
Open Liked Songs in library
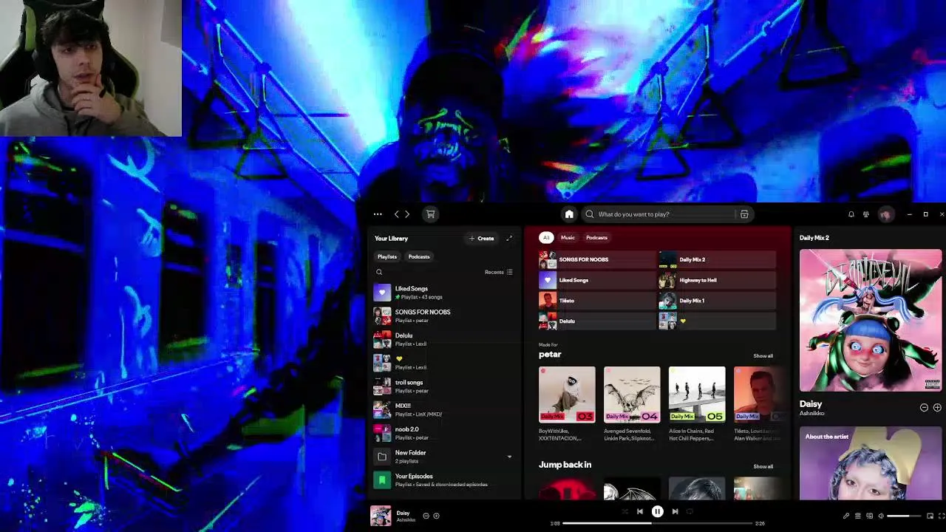click(443, 293)
